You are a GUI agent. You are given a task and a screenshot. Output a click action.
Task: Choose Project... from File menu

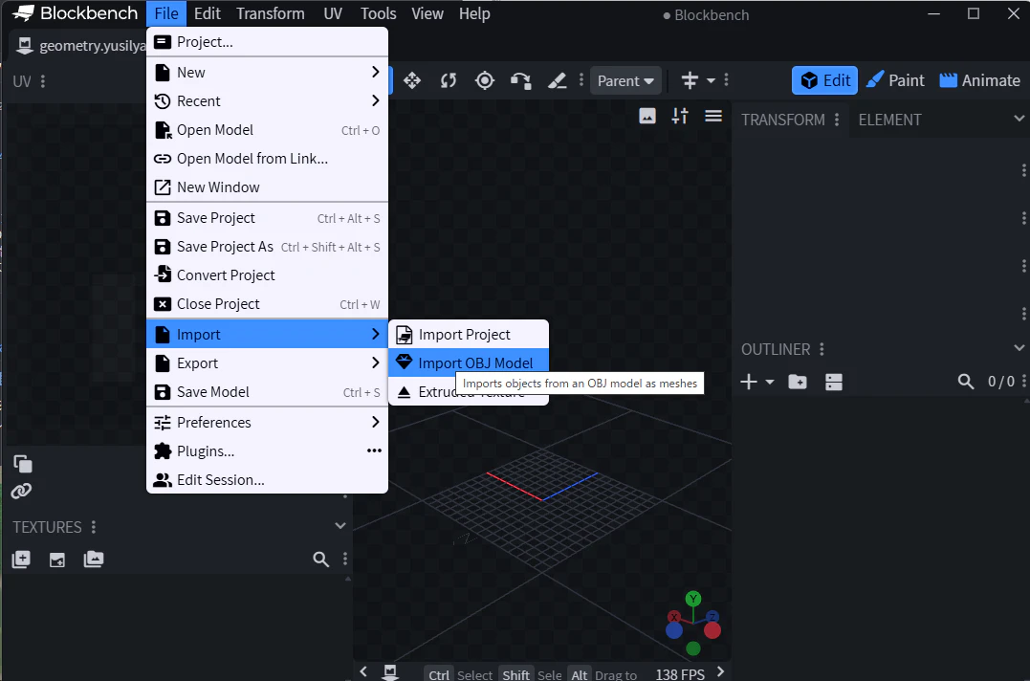tap(268, 41)
